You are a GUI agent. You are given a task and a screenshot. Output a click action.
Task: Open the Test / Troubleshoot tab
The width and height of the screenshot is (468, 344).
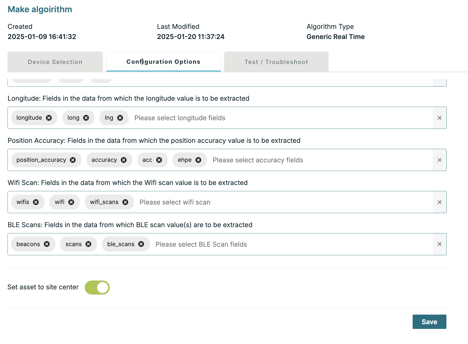pos(276,62)
